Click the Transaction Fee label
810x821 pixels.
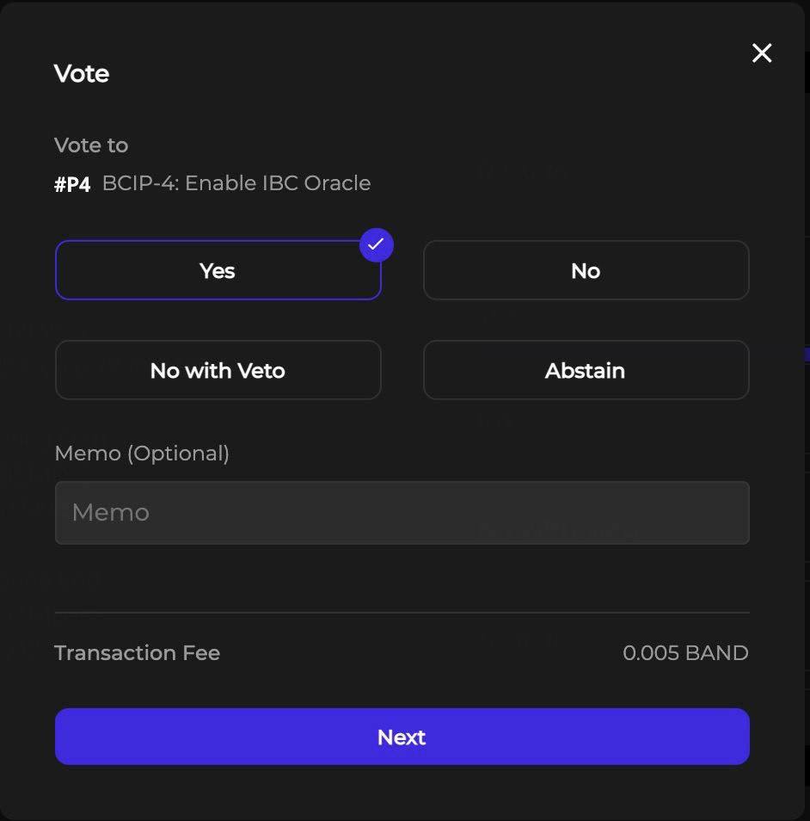(137, 653)
